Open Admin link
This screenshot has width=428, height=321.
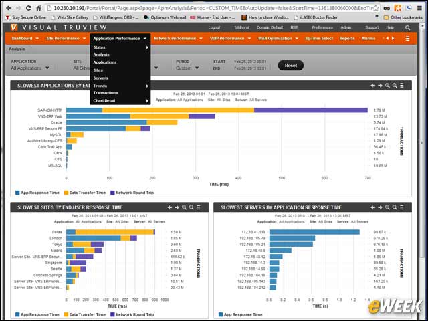[346, 27]
